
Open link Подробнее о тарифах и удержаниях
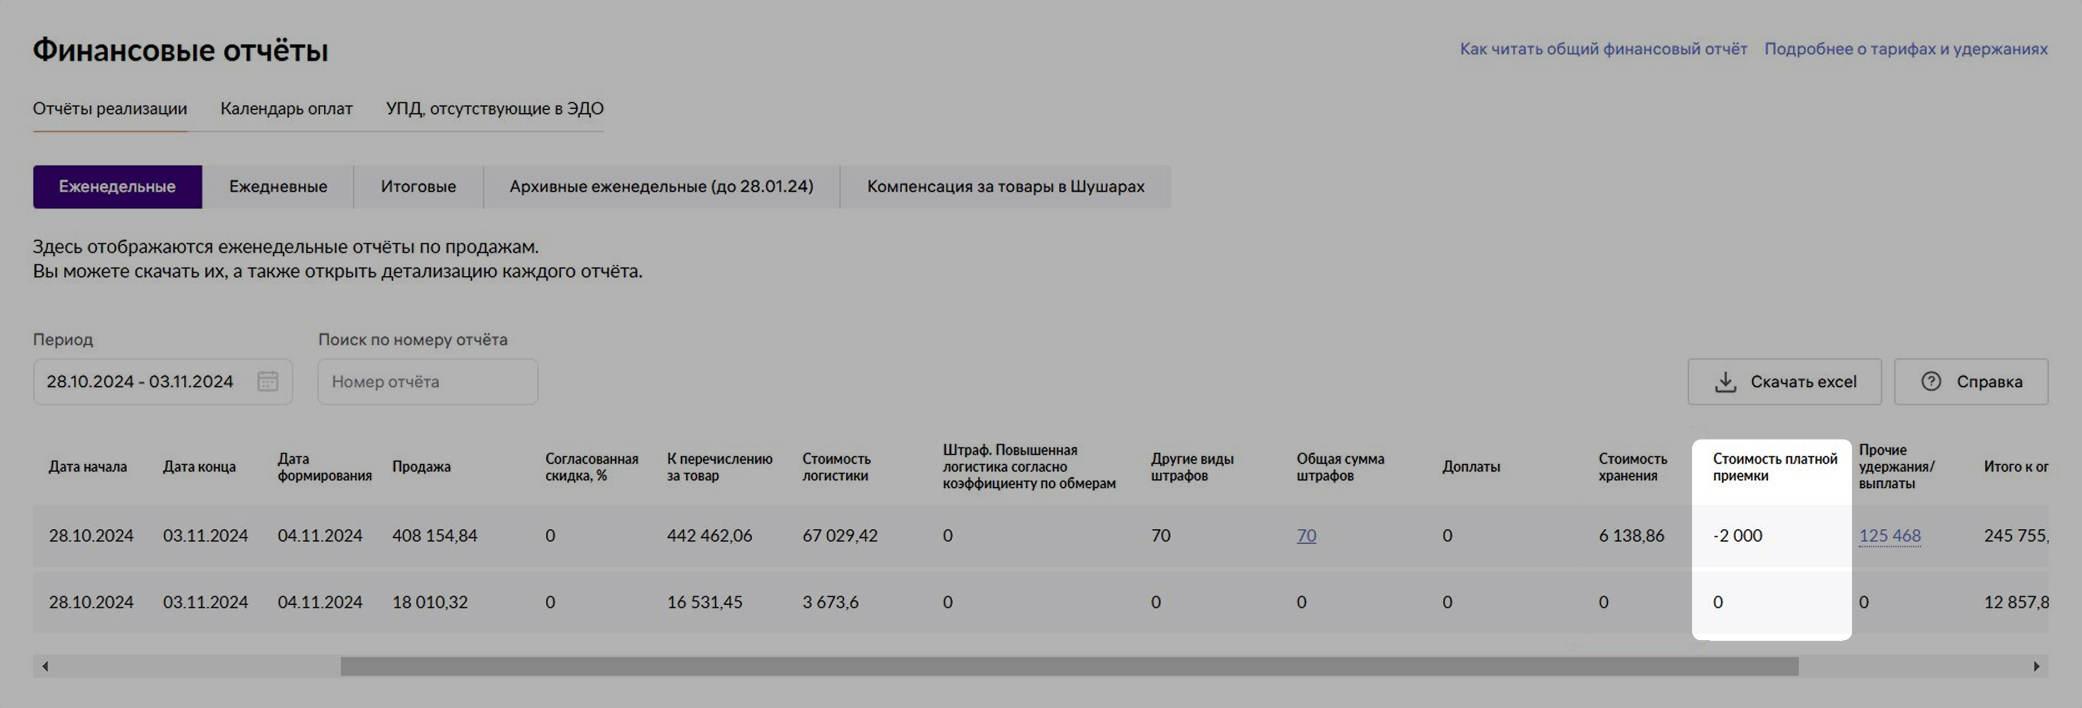tap(1906, 48)
